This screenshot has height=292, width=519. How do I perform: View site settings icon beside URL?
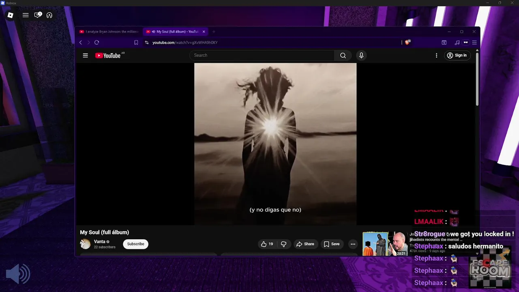click(147, 43)
